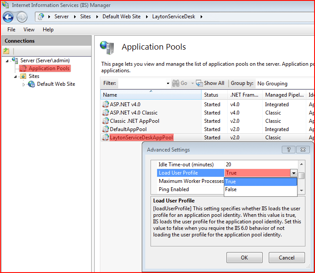This screenshot has width=315, height=273.
Task: Click the ASP.NET v4.0 Classic pool icon
Action: (x=106, y=113)
